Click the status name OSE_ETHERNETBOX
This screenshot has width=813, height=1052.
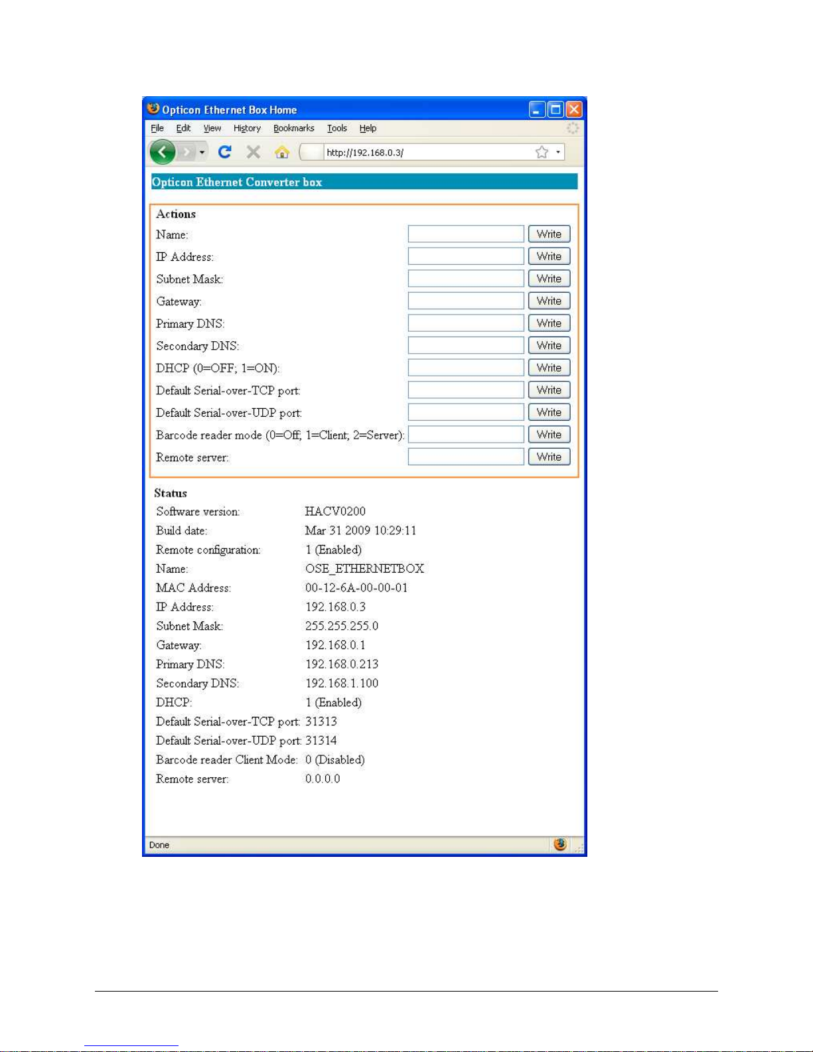(364, 569)
